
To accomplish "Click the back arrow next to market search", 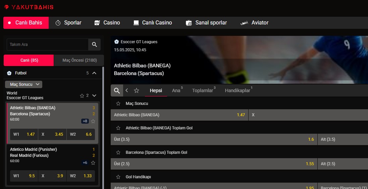I will click(x=127, y=90).
